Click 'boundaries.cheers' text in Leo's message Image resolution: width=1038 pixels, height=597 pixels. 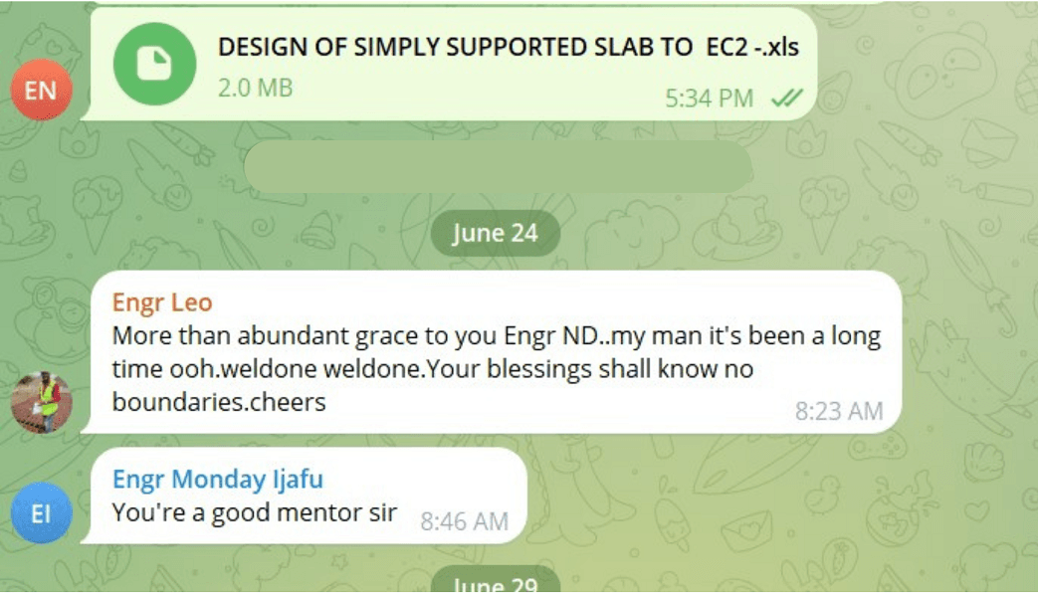point(219,402)
